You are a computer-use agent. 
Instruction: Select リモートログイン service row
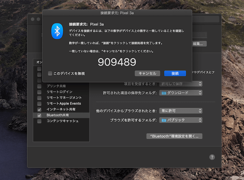pyautogui.click(x=61, y=92)
